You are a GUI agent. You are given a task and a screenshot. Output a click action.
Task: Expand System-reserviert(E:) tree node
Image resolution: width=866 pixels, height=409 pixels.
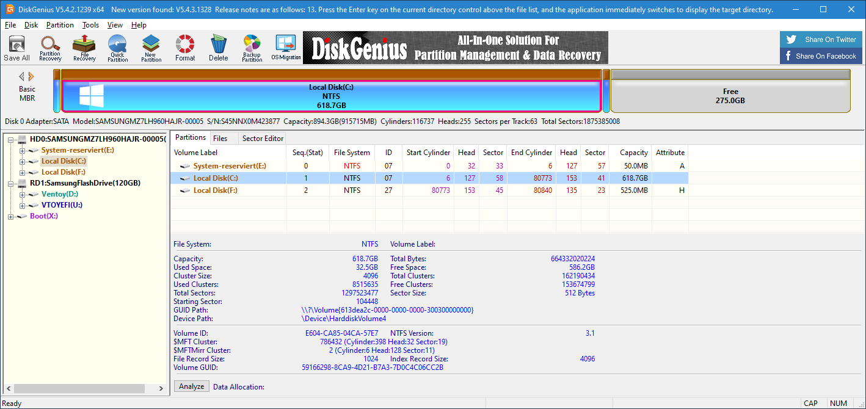pyautogui.click(x=22, y=150)
